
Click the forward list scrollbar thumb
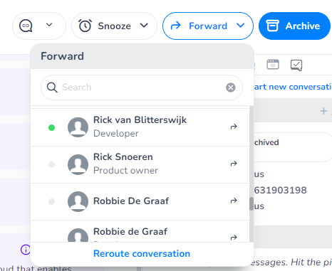[x=251, y=203]
